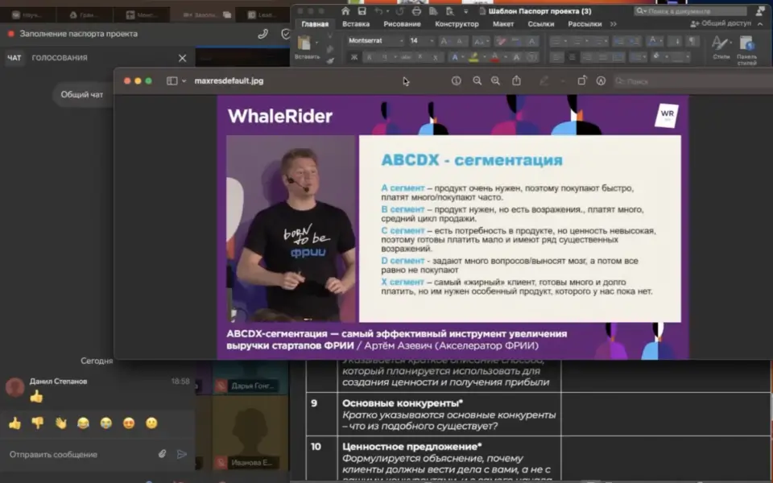
Task: Select the Основные конкуренты cell in the table
Action: pyautogui.click(x=449, y=415)
